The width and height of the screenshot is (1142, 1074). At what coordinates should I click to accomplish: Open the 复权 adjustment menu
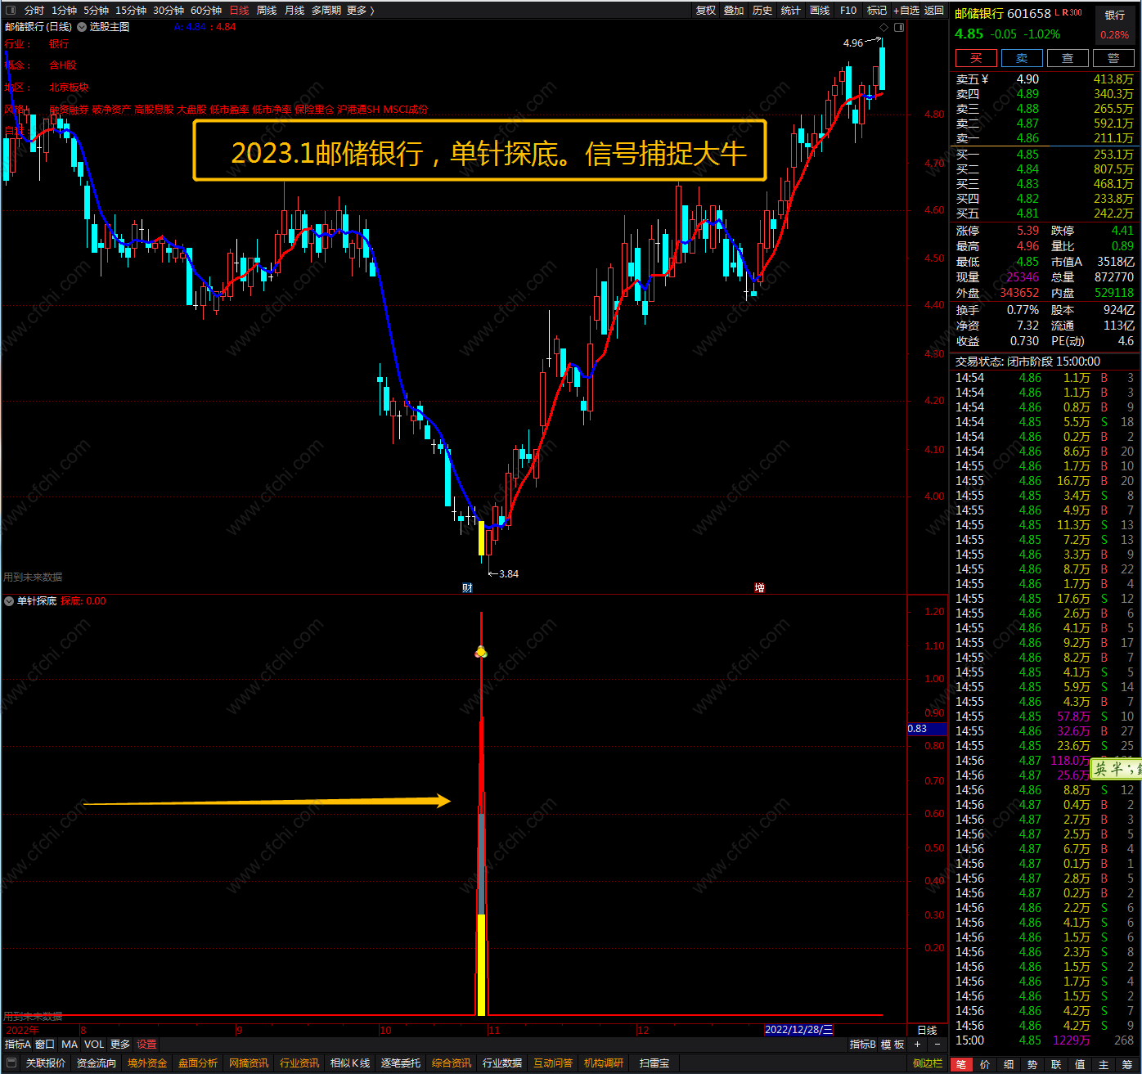(x=706, y=11)
